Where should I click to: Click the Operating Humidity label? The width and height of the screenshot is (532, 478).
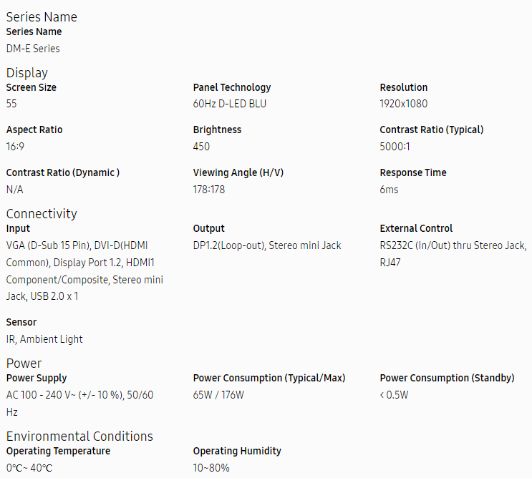pyautogui.click(x=237, y=451)
